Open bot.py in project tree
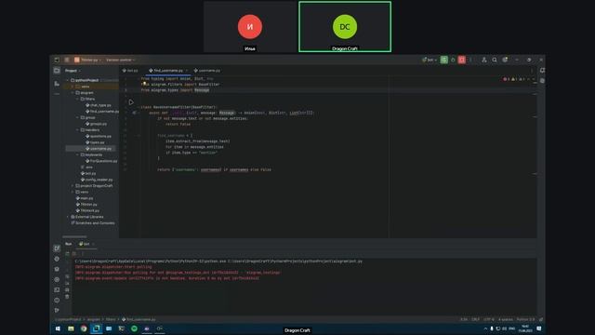The height and width of the screenshot is (335, 595). coord(88,173)
